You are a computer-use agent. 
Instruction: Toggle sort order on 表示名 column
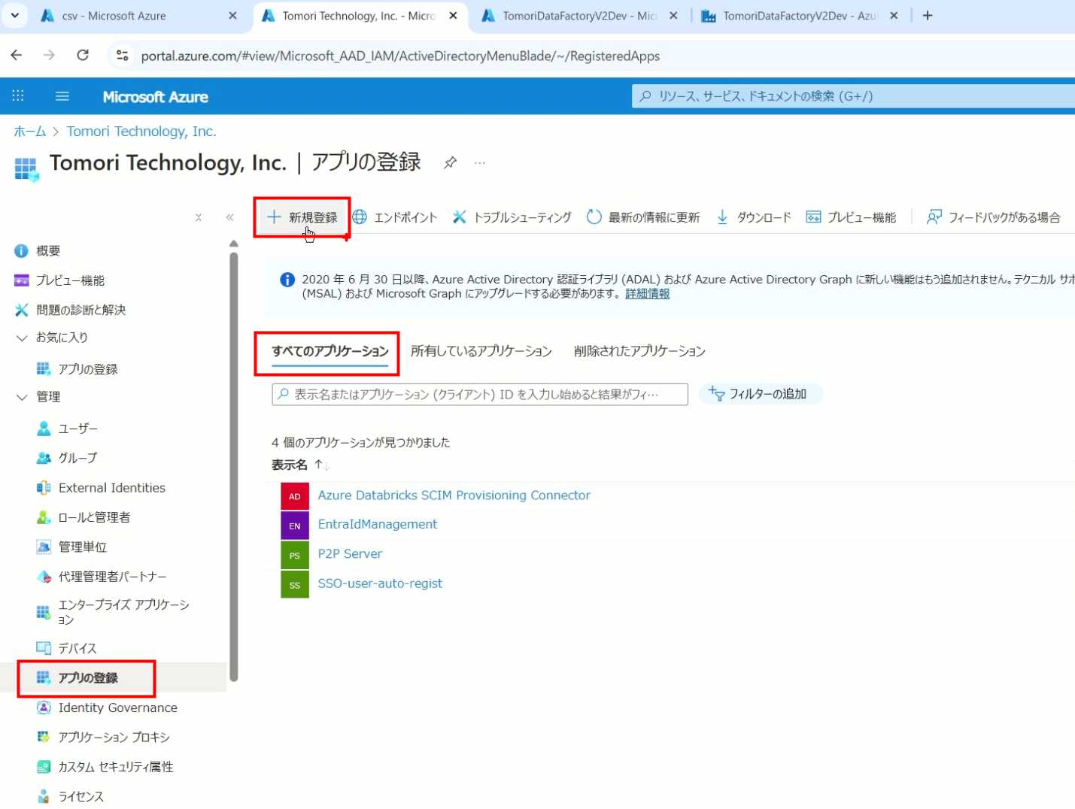coord(322,465)
